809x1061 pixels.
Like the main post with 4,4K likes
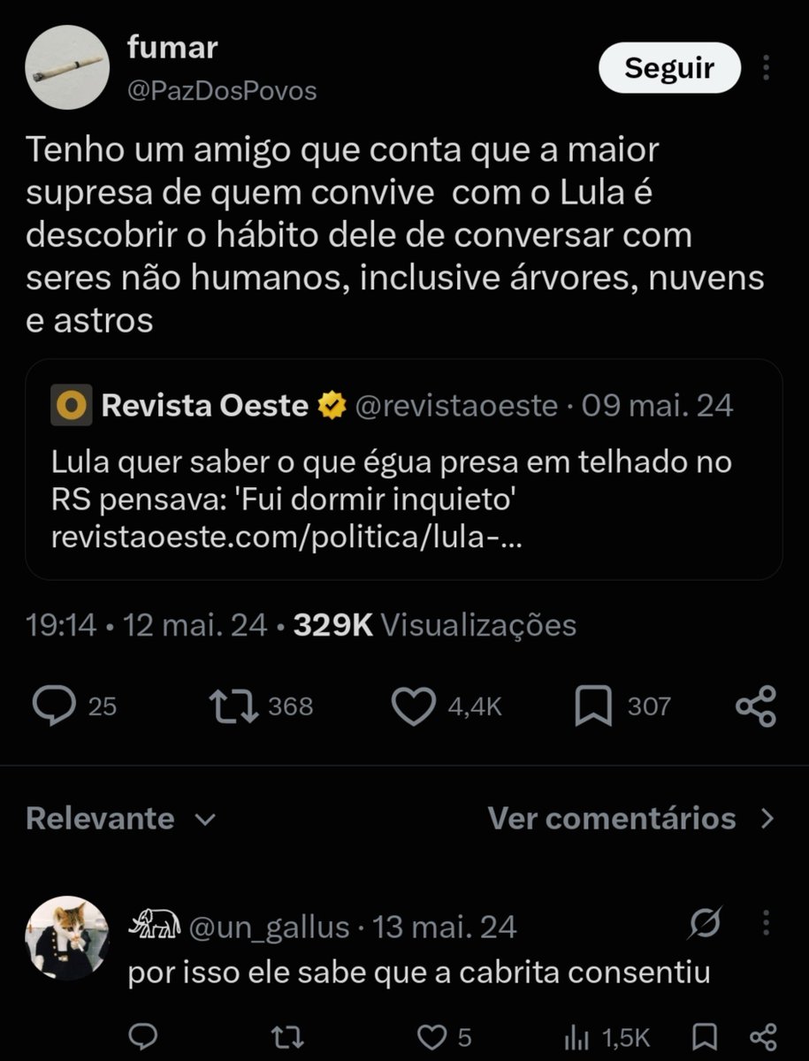[413, 706]
